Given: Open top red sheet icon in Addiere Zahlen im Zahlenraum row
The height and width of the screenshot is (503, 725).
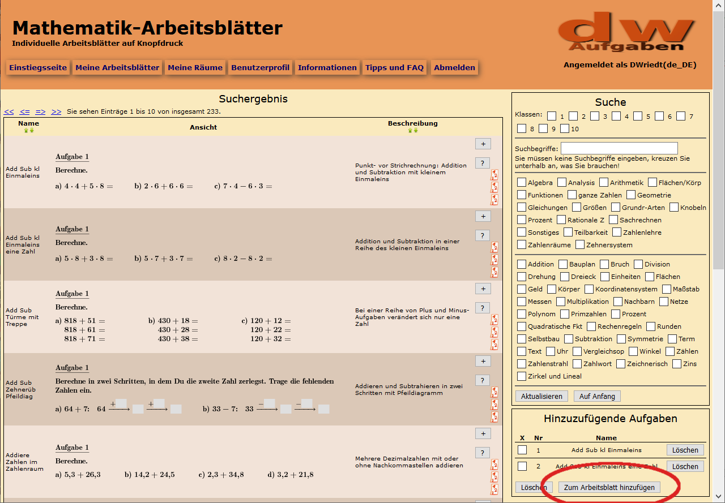Looking at the screenshot, I should (494, 464).
